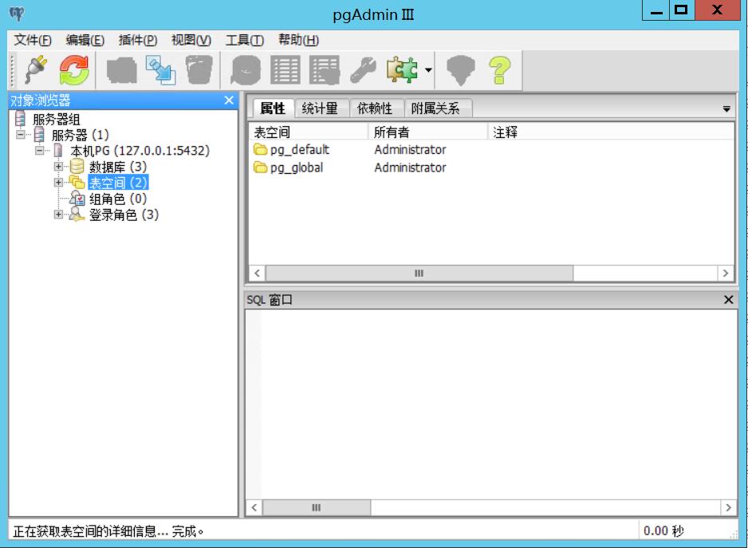Click the filtered data view icon
This screenshot has width=748, height=548.
pos(325,70)
